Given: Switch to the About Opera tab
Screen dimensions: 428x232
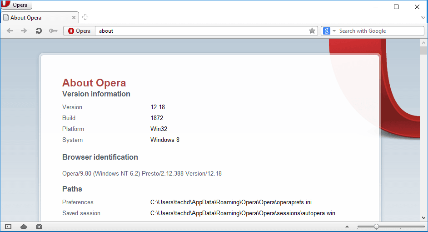Looking at the screenshot, I should pos(40,18).
